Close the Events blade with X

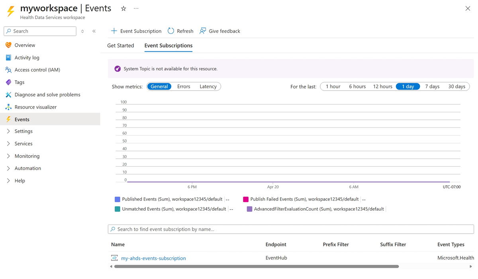point(468,8)
